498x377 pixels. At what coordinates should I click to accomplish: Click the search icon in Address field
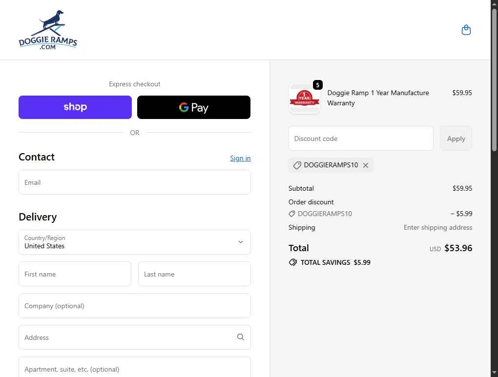[x=240, y=337]
